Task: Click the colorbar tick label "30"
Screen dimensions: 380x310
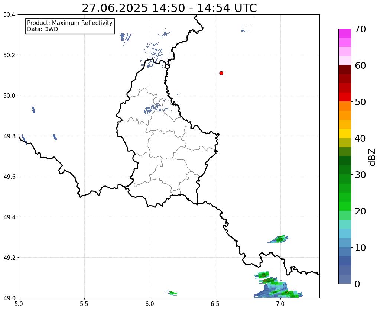Action: pyautogui.click(x=360, y=175)
